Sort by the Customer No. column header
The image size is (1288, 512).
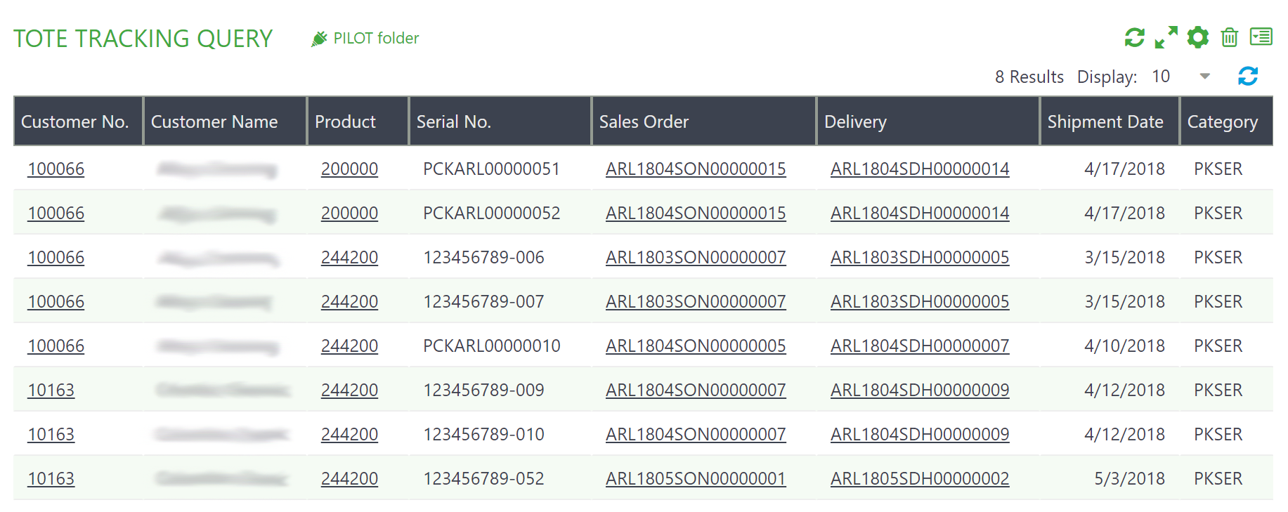pos(74,122)
